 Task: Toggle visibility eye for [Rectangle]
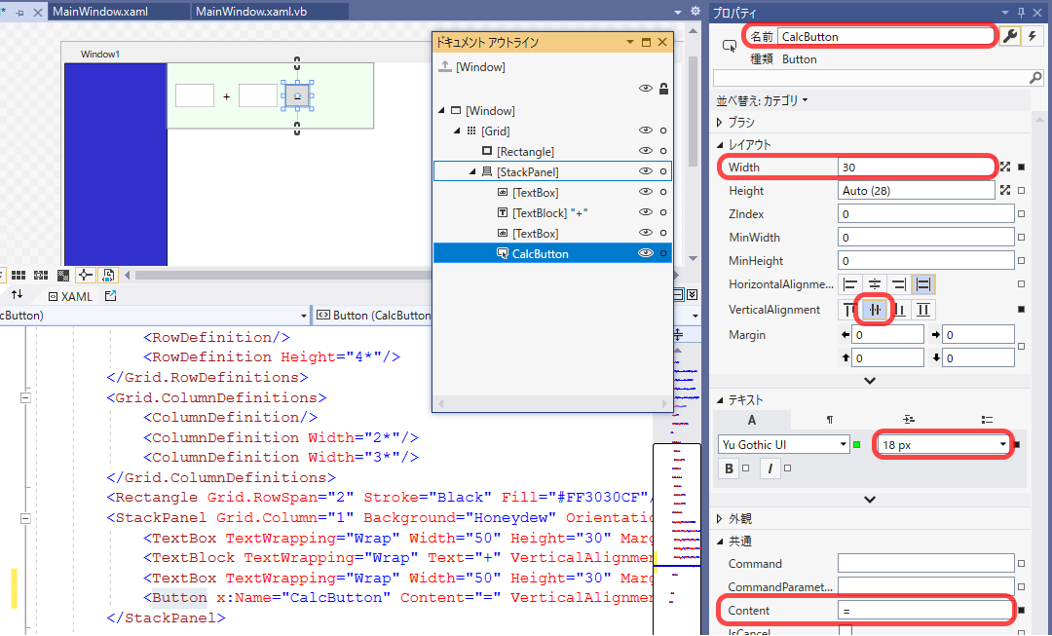click(x=646, y=151)
